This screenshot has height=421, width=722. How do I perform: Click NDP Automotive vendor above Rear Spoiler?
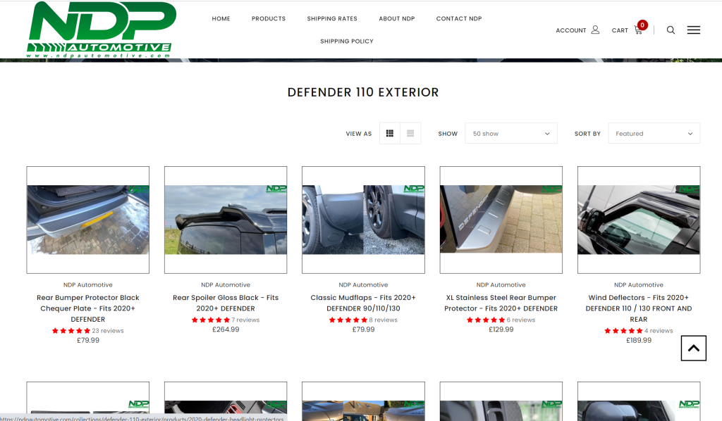(x=226, y=285)
